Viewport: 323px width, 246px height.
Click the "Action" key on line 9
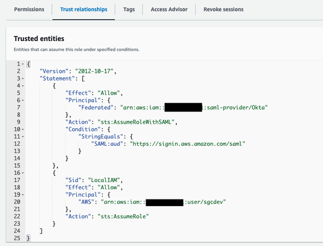pyautogui.click(x=78, y=122)
